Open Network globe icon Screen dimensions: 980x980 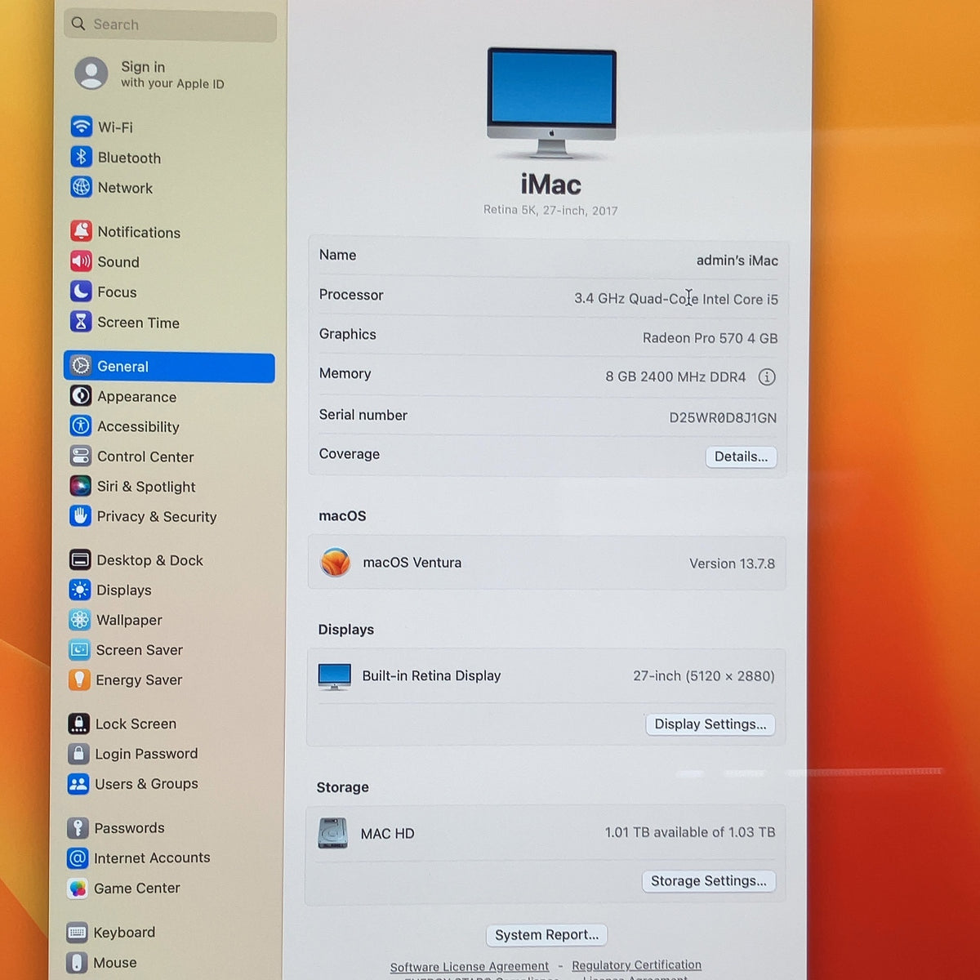[x=81, y=187]
